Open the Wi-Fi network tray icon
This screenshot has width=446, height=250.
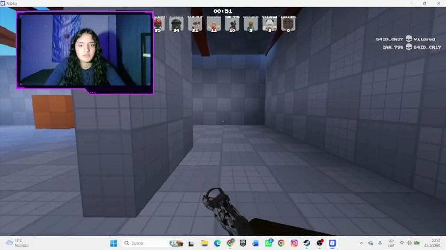click(402, 243)
